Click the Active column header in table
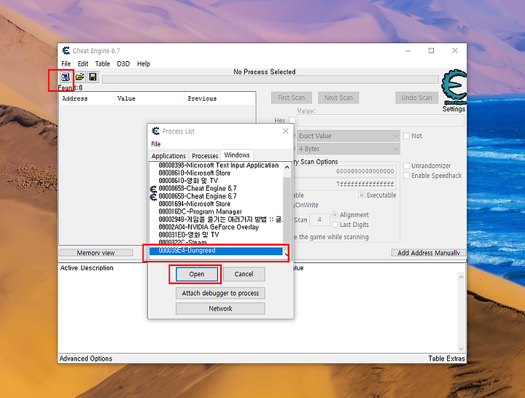The height and width of the screenshot is (398, 525). point(69,268)
